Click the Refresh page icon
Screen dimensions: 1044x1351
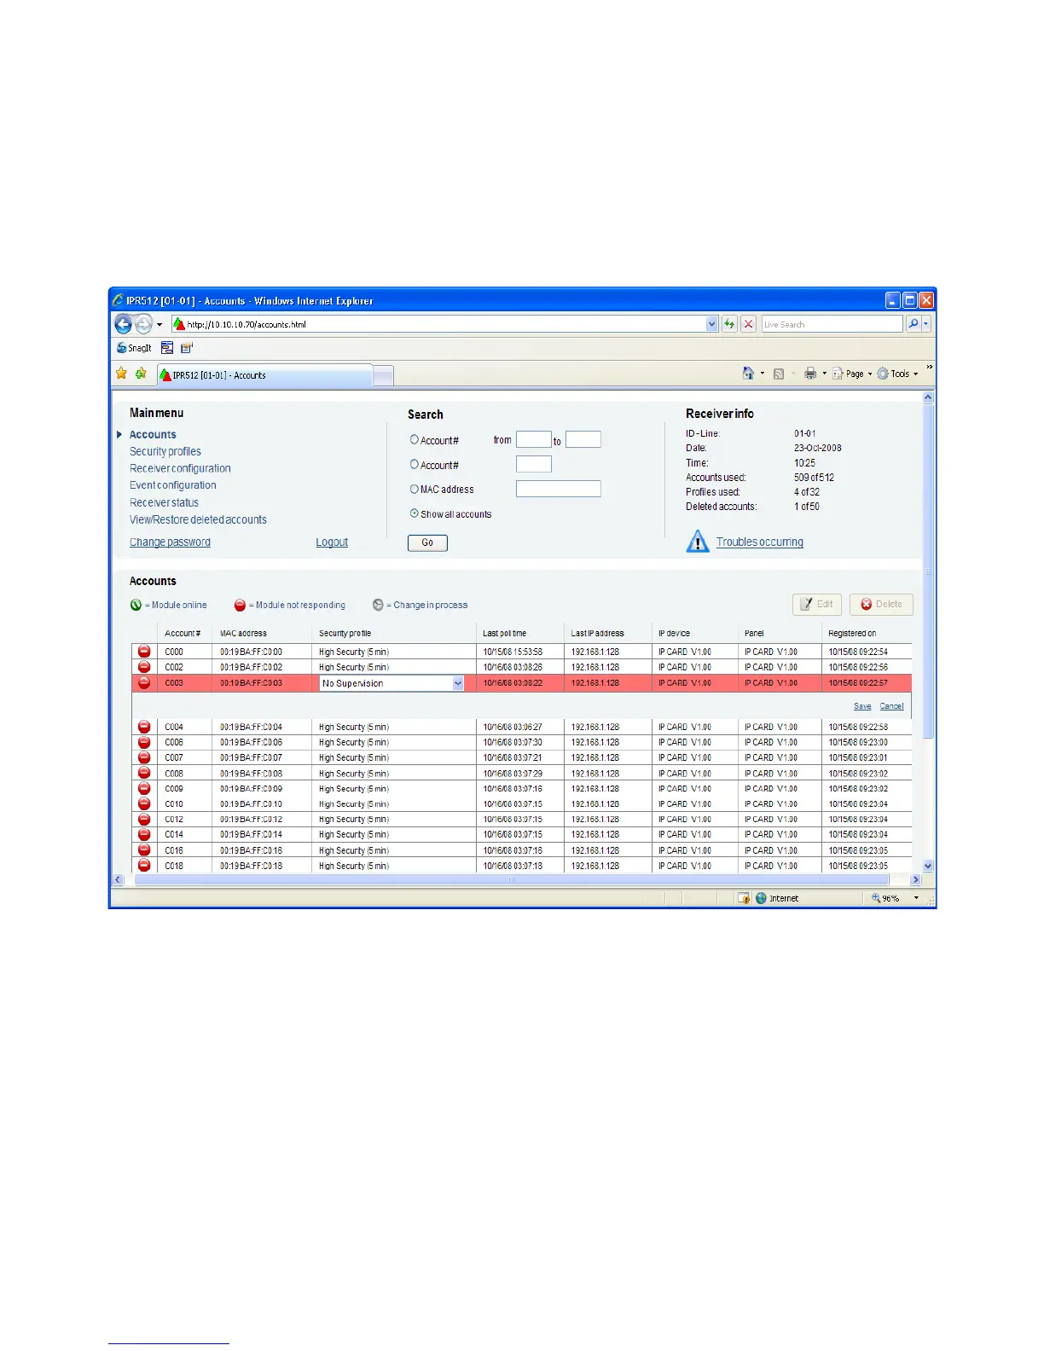[x=729, y=324]
